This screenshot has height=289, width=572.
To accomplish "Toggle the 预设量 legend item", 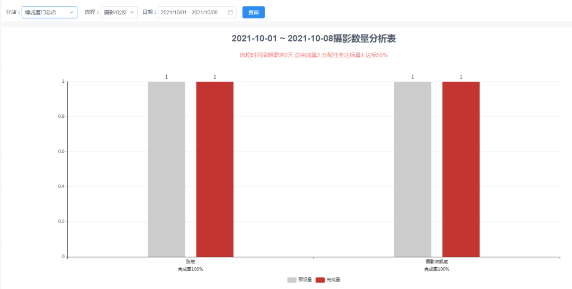I will (299, 280).
